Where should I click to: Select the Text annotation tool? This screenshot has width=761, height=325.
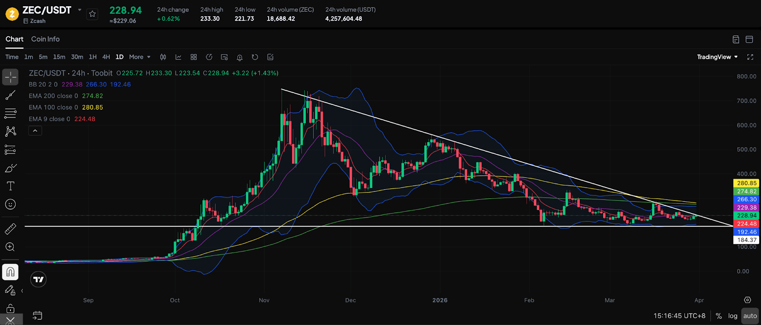click(x=10, y=186)
